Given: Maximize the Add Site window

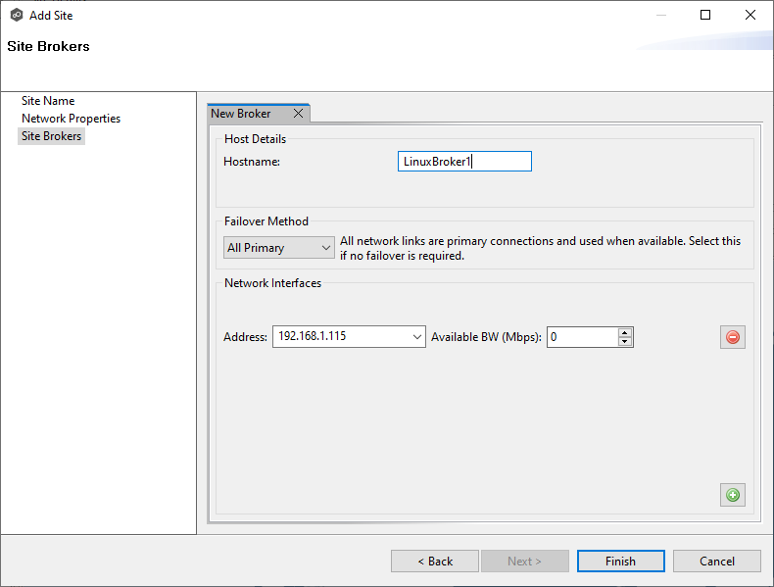Looking at the screenshot, I should pos(705,15).
